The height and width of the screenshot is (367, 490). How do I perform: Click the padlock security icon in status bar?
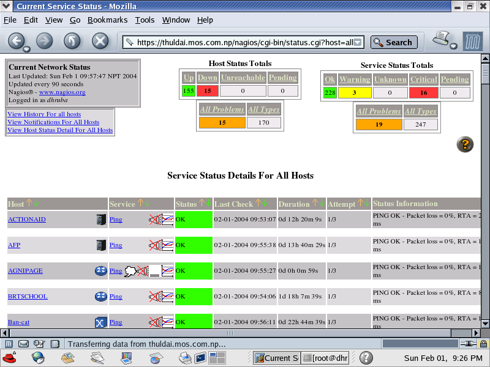point(483,344)
